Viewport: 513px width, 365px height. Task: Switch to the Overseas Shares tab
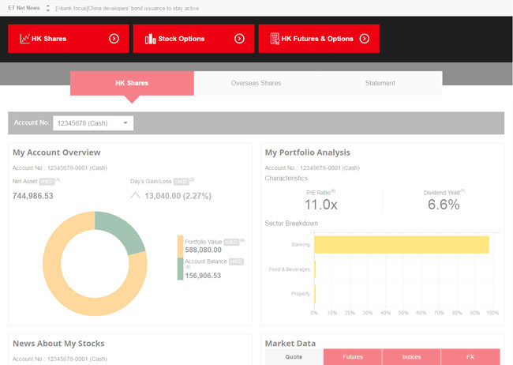coord(256,83)
